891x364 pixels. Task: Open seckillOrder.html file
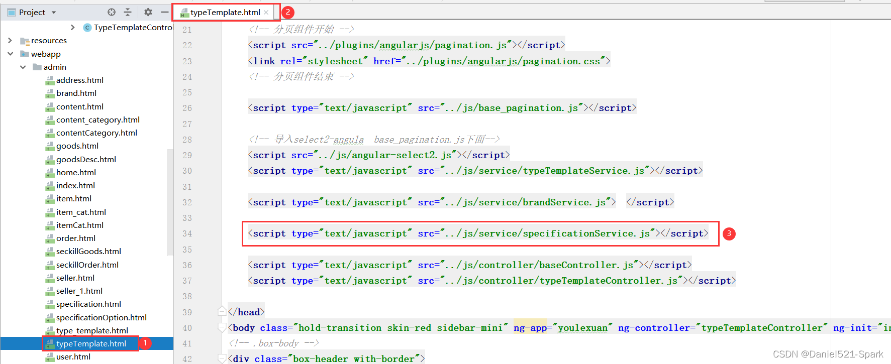(x=87, y=265)
